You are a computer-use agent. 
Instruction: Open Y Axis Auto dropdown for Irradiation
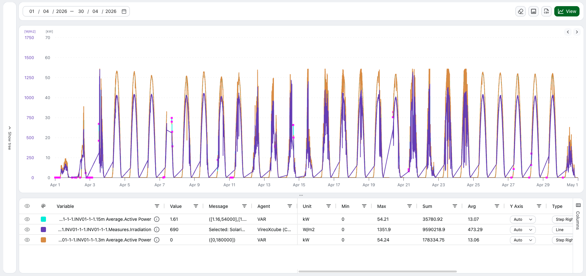(523, 230)
